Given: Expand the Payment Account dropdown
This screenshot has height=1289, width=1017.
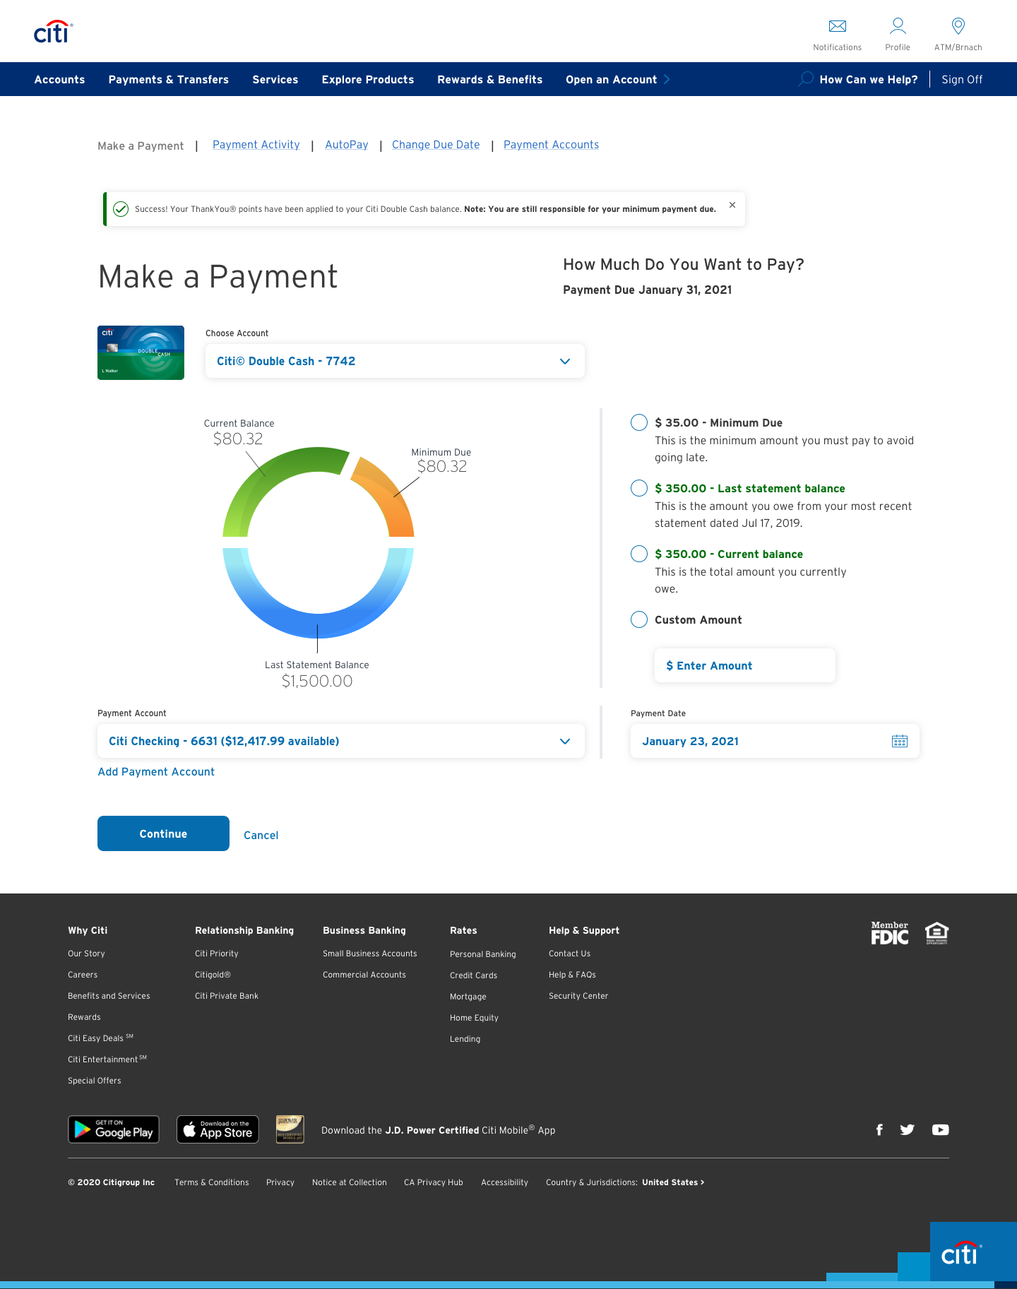Looking at the screenshot, I should (341, 741).
